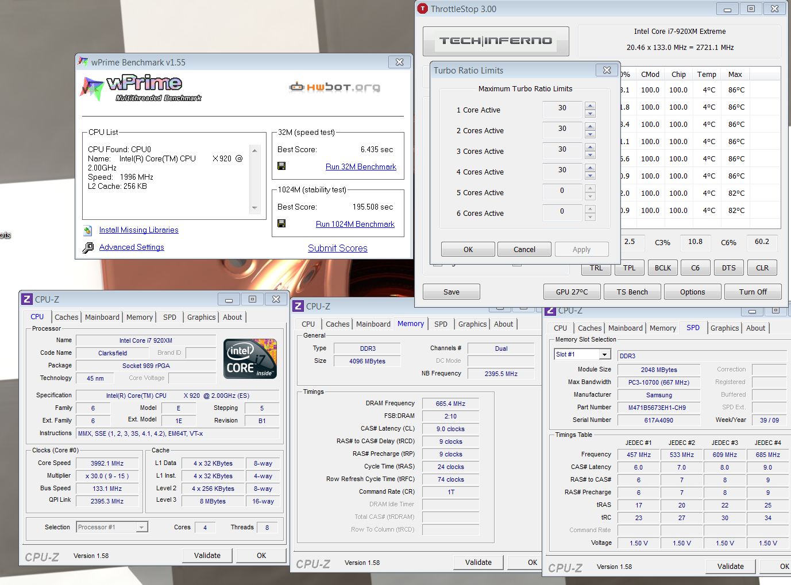Viewport: 791px width, 585px height.
Task: Click the Turn Off button
Action: coord(753,292)
